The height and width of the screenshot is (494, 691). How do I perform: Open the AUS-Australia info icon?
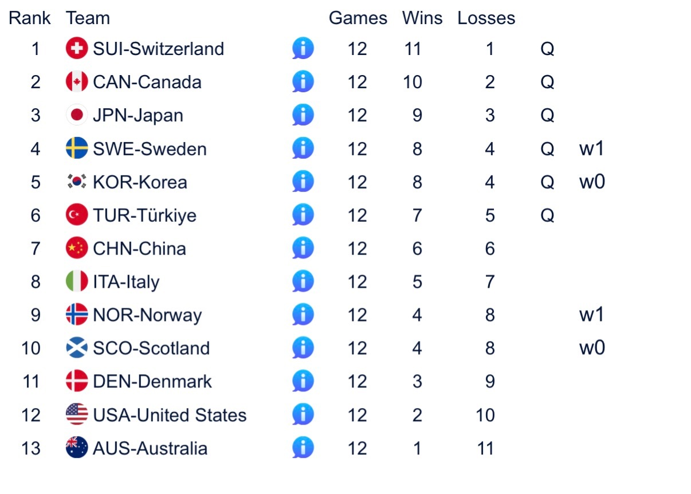pyautogui.click(x=303, y=448)
